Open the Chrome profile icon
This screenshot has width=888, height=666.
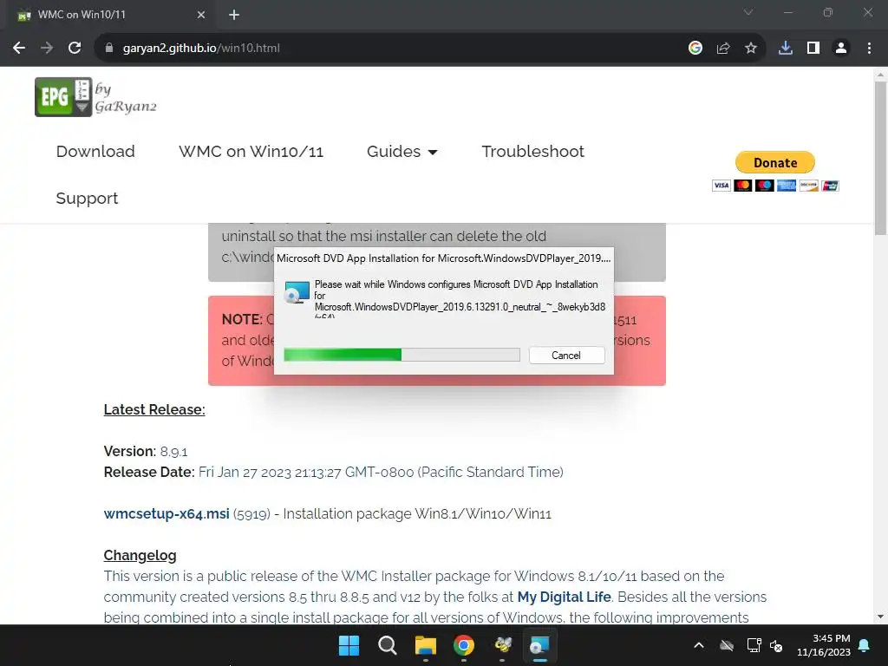click(x=841, y=49)
